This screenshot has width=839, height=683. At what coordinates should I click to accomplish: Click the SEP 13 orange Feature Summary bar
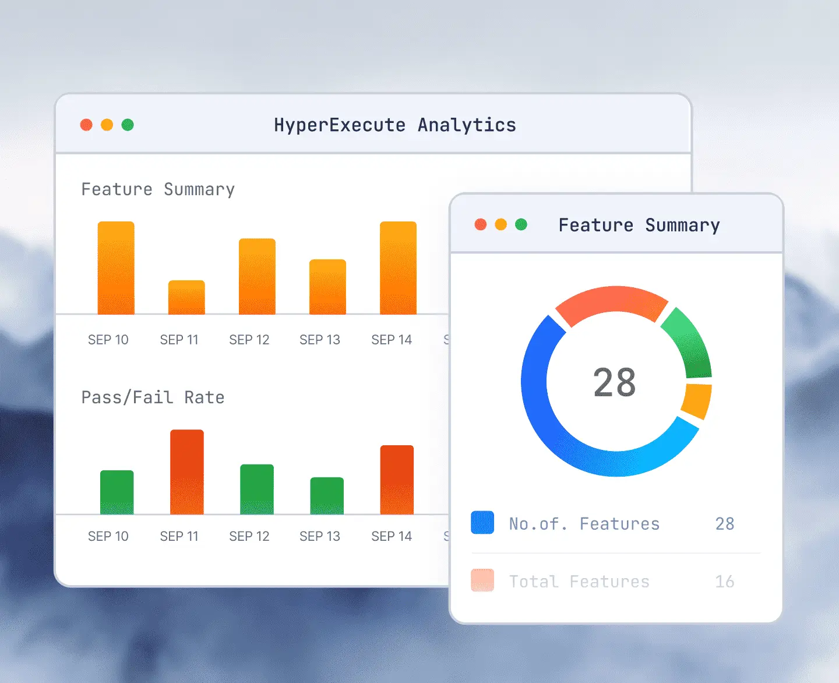tap(327, 287)
